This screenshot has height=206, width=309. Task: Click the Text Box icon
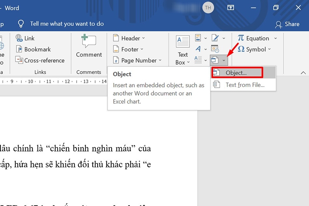point(183,42)
